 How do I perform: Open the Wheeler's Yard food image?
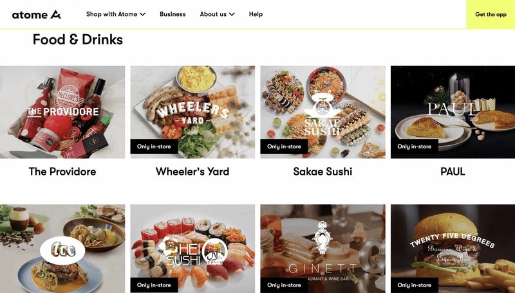192,112
